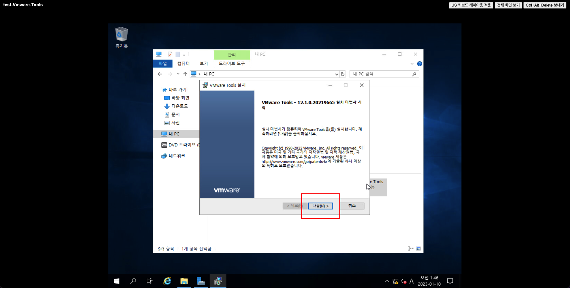Select 바로 가기 in navigation pane
Viewport: 570px width, 288px height.
(175, 90)
